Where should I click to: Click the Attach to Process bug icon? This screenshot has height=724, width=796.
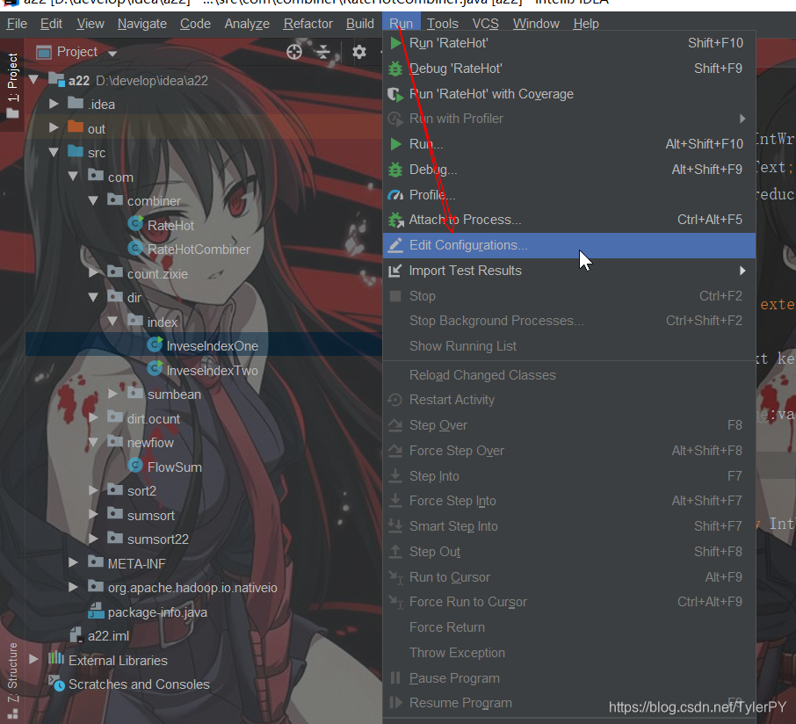point(395,220)
